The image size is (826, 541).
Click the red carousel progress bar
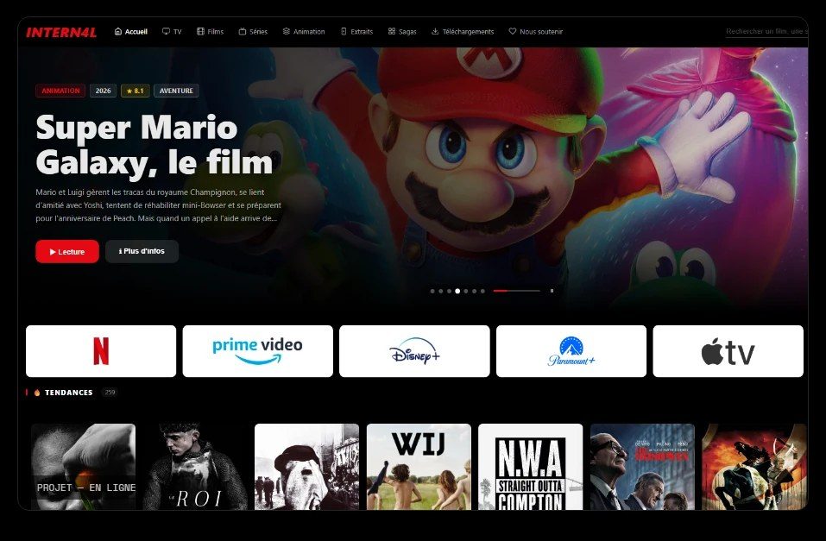click(516, 291)
